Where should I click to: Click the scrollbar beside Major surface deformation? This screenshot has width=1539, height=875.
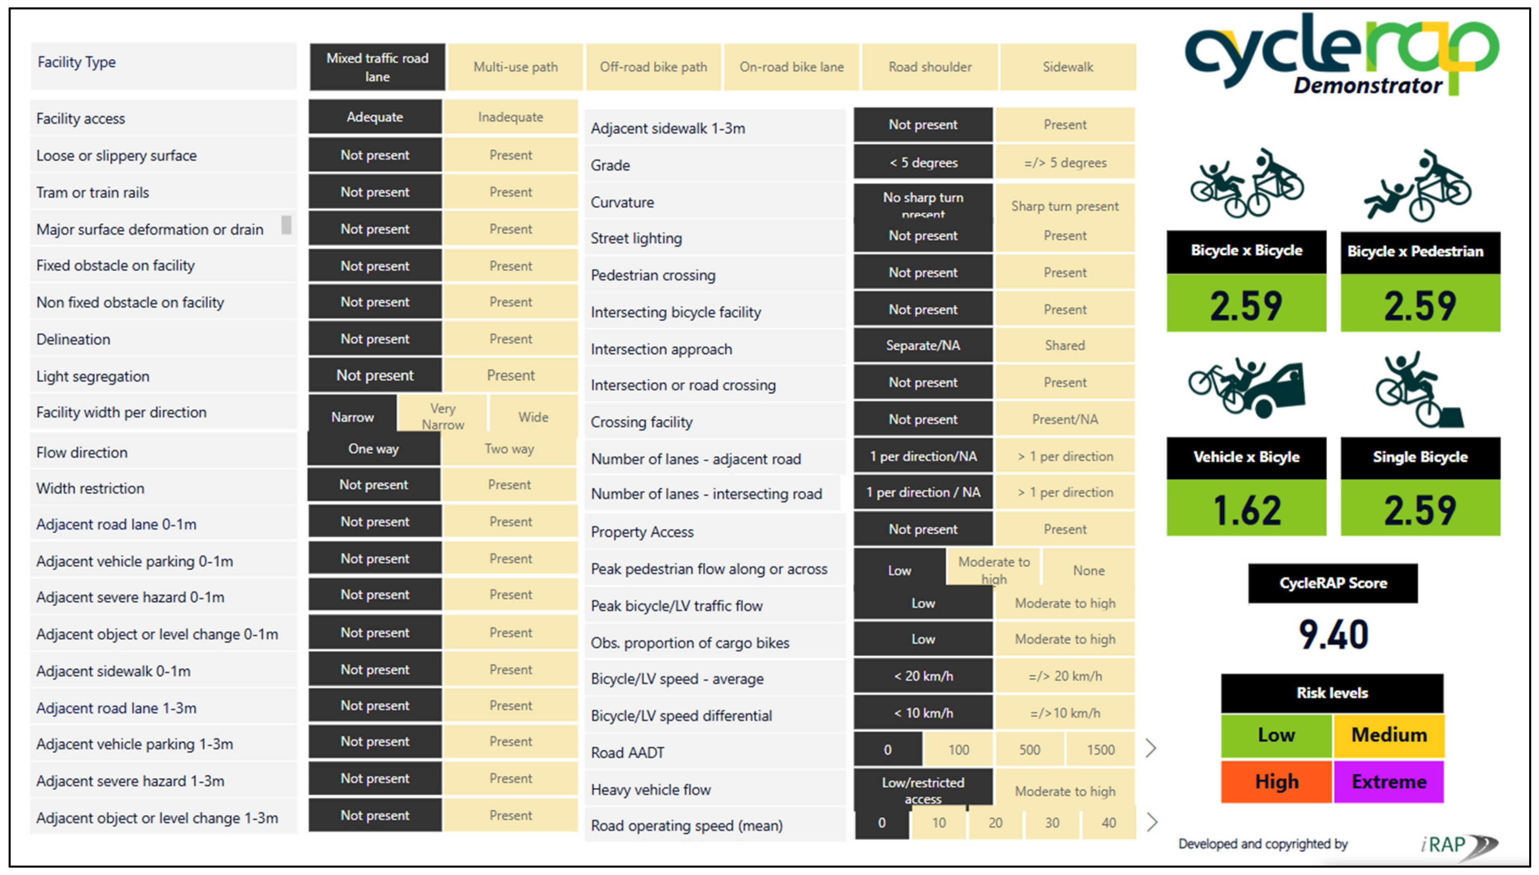click(287, 225)
